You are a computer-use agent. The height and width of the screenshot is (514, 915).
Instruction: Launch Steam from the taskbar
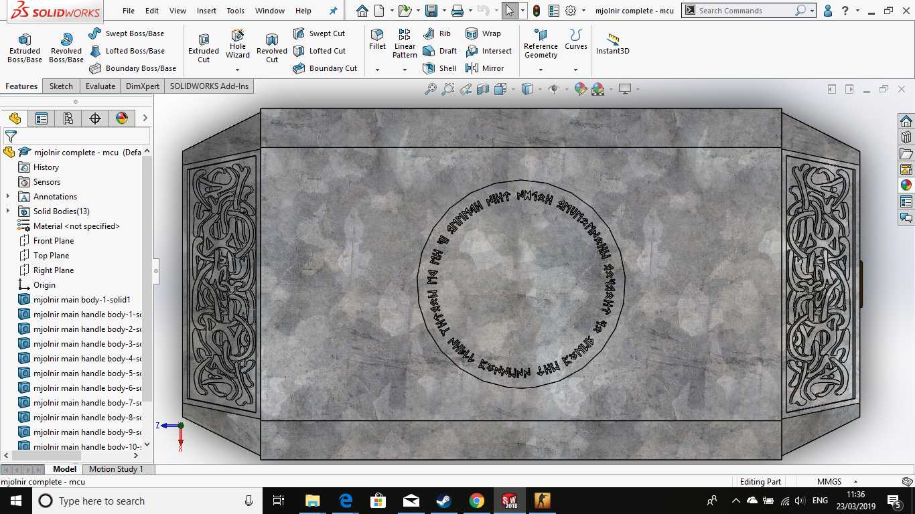[443, 501]
